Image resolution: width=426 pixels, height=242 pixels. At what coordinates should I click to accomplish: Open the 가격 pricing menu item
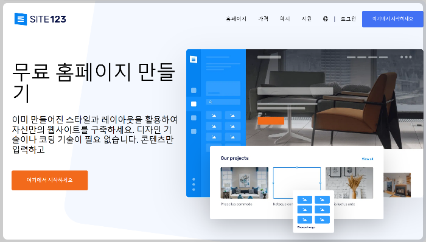[x=264, y=19]
